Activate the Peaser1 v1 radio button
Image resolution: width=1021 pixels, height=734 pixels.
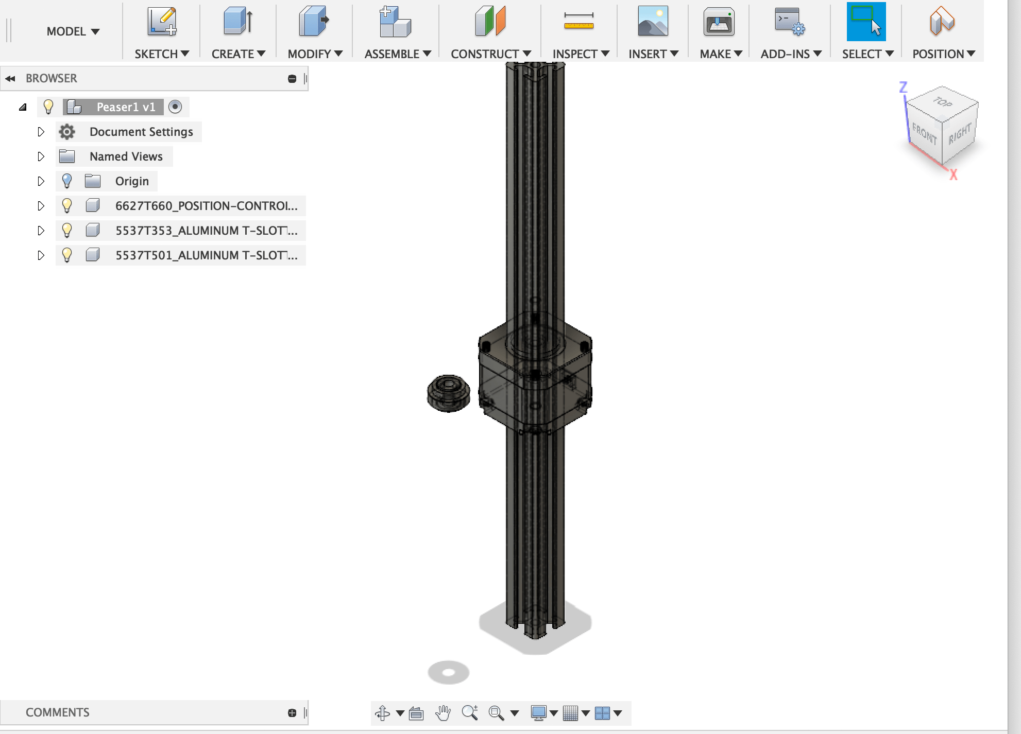[175, 107]
